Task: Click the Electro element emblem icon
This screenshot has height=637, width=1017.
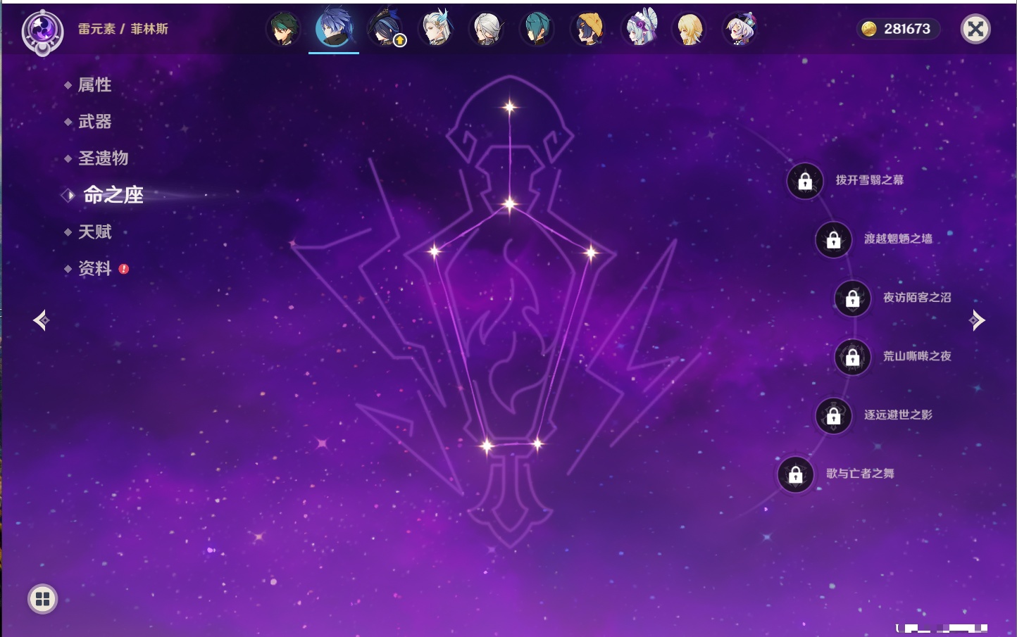Action: 42,32
